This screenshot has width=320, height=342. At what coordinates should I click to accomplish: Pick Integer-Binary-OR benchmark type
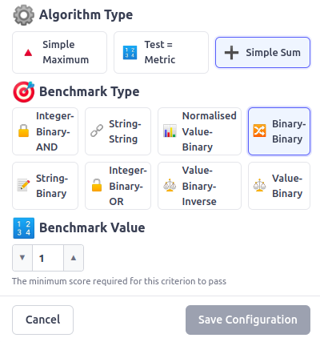[118, 186]
